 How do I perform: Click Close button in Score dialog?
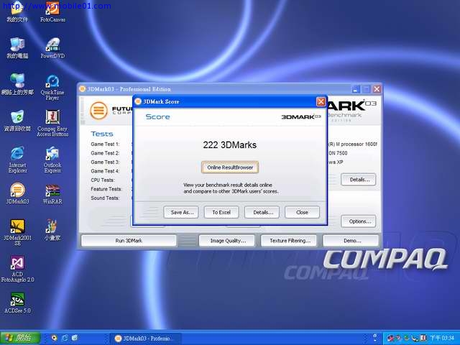point(302,212)
